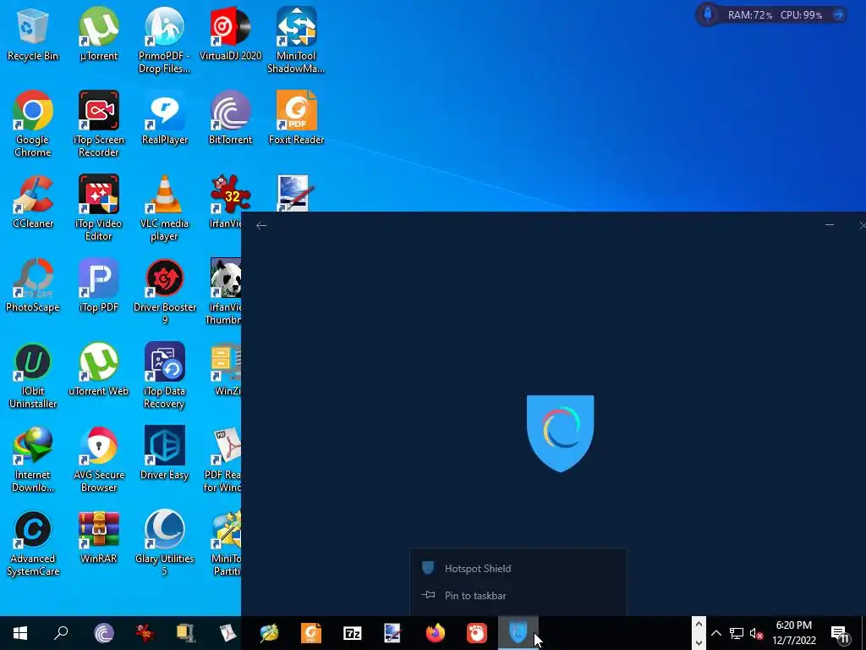The image size is (866, 650).
Task: Open Glary Utilities 5 shortcut
Action: (165, 543)
